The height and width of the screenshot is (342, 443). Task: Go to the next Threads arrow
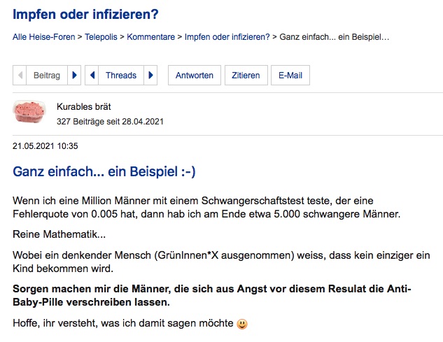pyautogui.click(x=150, y=76)
